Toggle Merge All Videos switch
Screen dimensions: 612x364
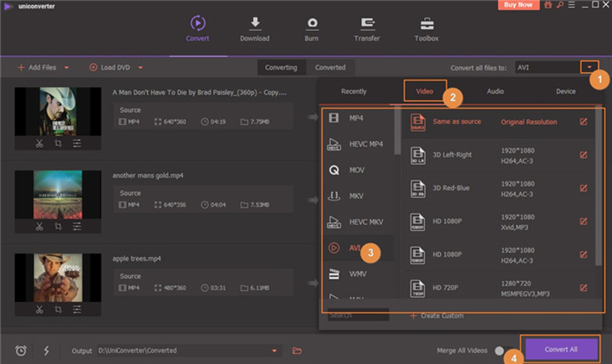(503, 350)
